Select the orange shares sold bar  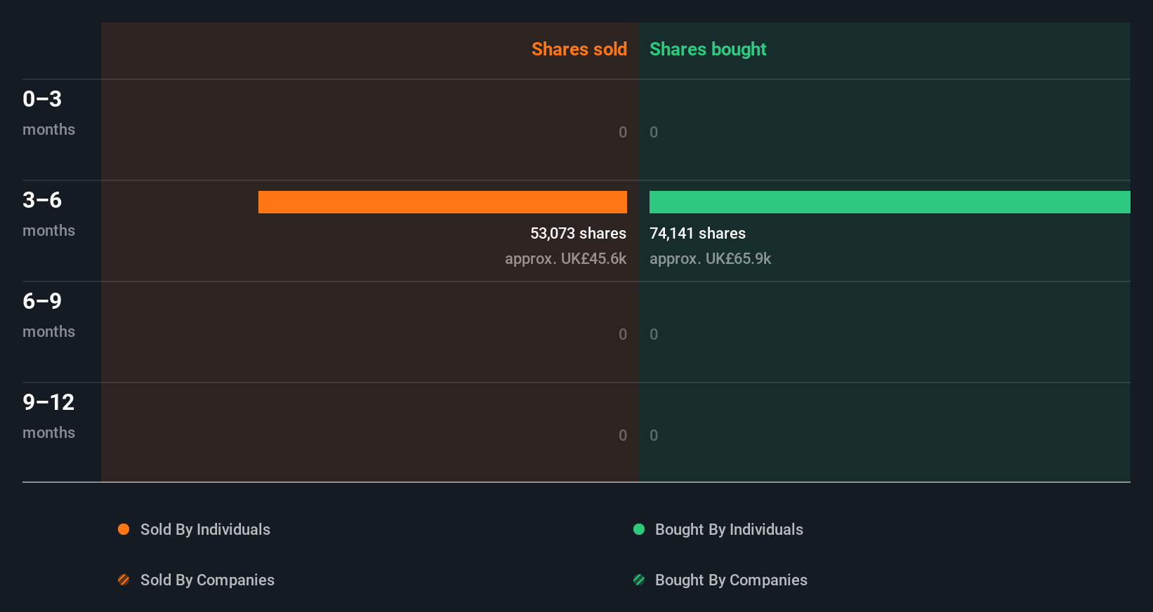point(442,202)
